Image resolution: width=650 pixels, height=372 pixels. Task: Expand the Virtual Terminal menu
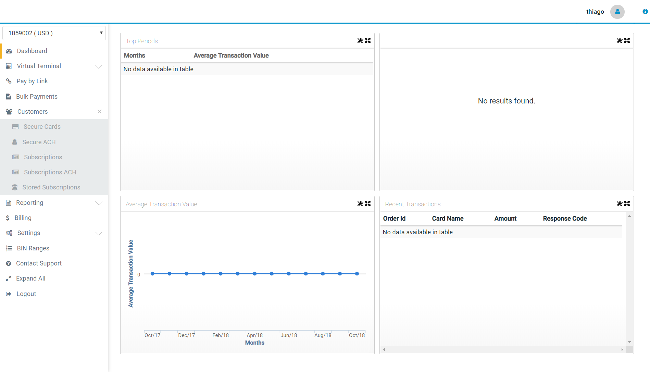pos(99,66)
